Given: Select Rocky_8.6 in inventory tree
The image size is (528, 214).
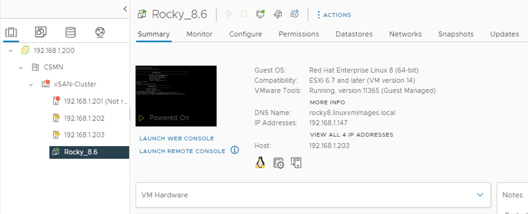Looking at the screenshot, I should (89, 152).
